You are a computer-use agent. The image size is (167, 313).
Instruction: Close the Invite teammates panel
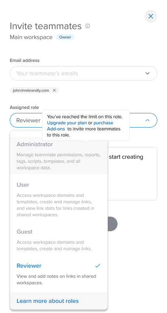151,16
